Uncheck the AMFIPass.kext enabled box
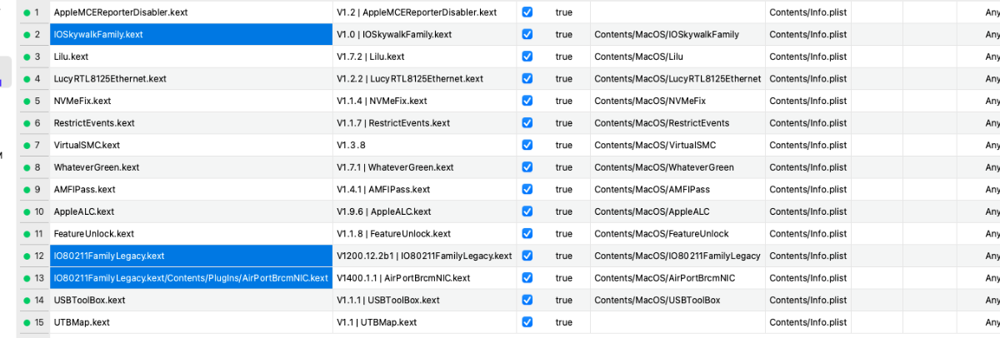This screenshot has width=1000, height=338. click(527, 189)
